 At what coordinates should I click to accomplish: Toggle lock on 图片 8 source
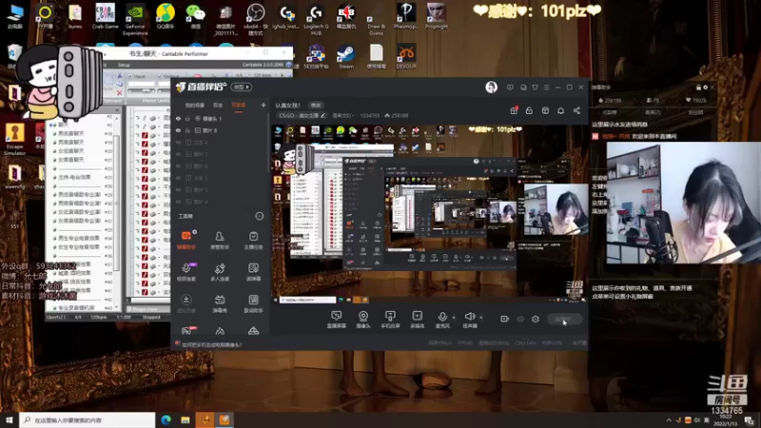[x=187, y=130]
